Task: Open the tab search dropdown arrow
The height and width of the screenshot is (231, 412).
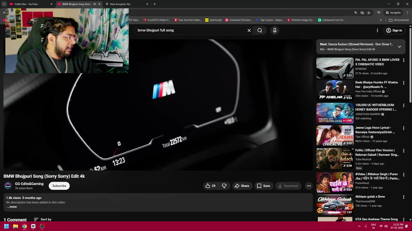Action: [x=4, y=4]
